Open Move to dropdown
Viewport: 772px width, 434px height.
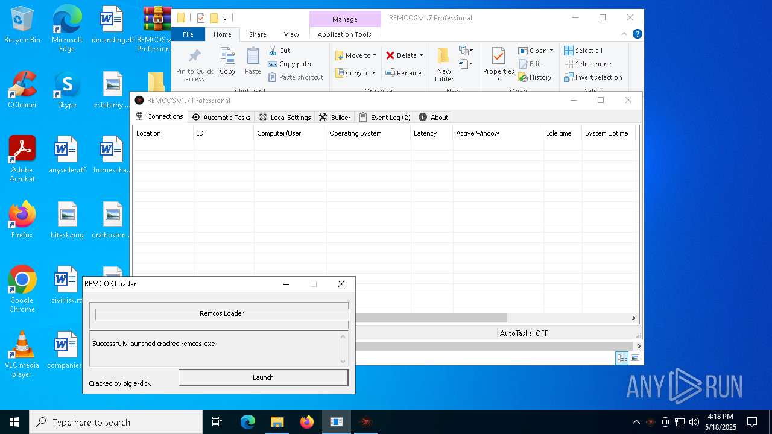pyautogui.click(x=356, y=55)
